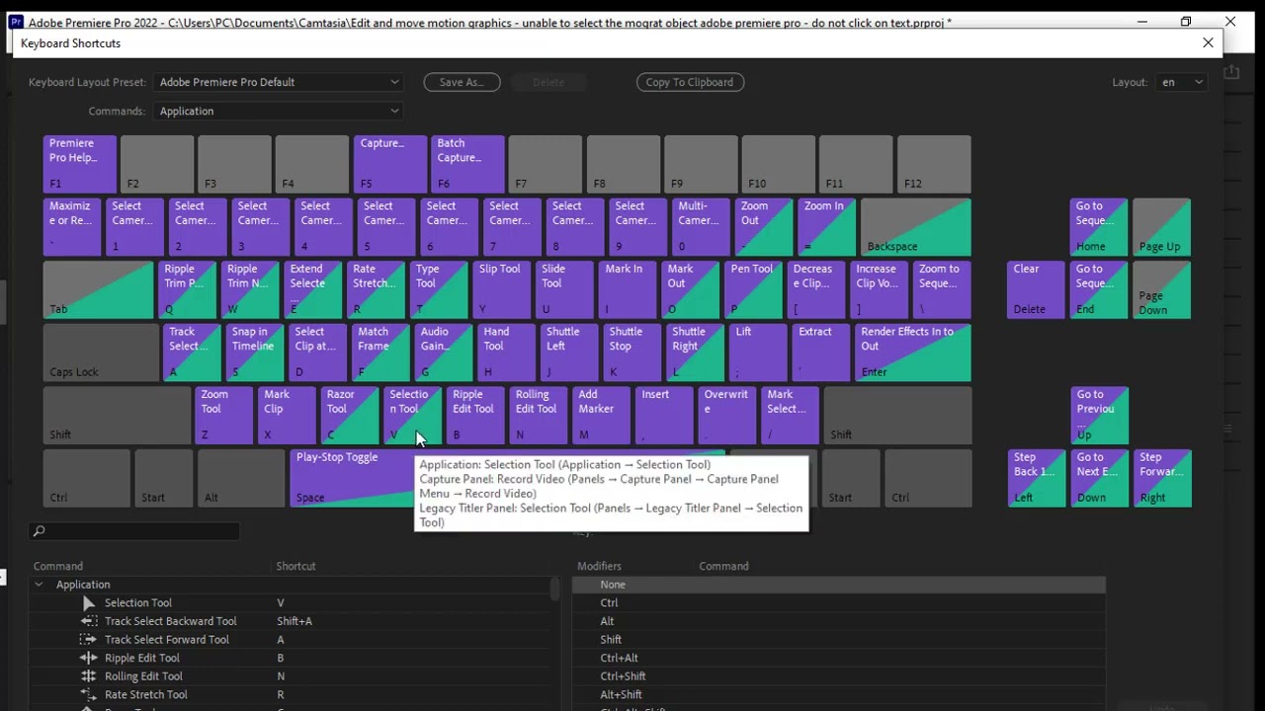Click the Save As button
Screen dimensions: 1265x711
[462, 82]
